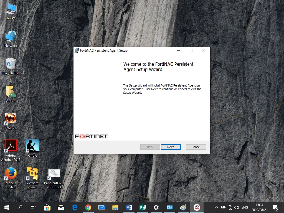The height and width of the screenshot is (213, 284).
Task: Click the ENG input language indicator
Action: [245, 207]
